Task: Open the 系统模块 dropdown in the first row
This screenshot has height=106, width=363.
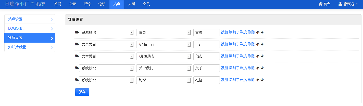Action: click(x=107, y=32)
